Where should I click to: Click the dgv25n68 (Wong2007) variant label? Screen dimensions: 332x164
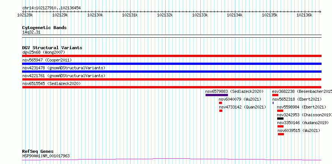point(44,52)
